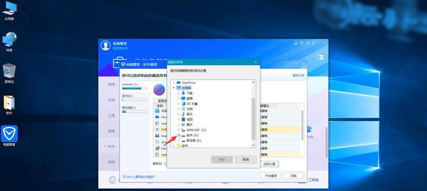Click the shield icon in 电脑管家 title bar
Screen dimensions: 427x191
[302, 43]
